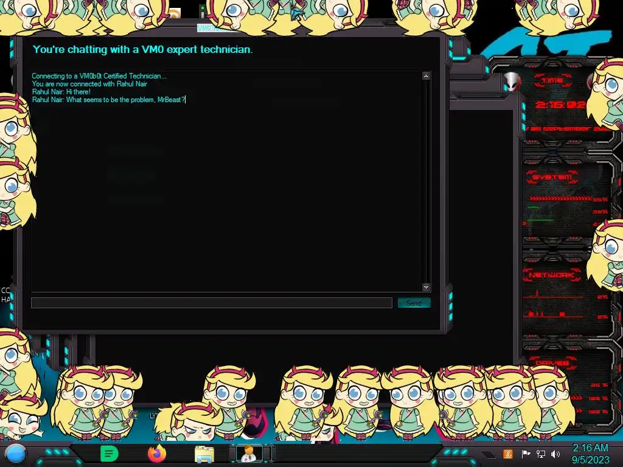This screenshot has height=467, width=623.
Task: Click the DRIVES header in the side widget
Action: pyautogui.click(x=551, y=362)
